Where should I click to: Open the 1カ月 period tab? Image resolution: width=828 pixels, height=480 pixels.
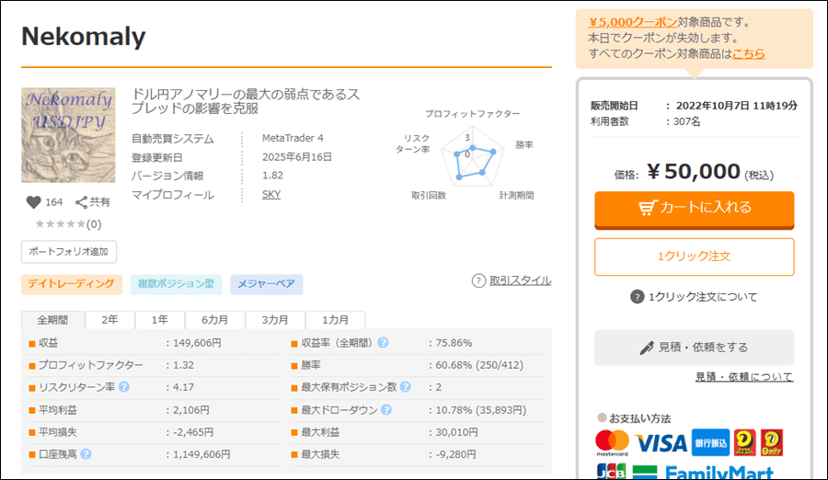click(334, 320)
